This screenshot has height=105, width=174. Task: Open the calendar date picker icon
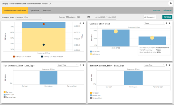tap(89, 17)
